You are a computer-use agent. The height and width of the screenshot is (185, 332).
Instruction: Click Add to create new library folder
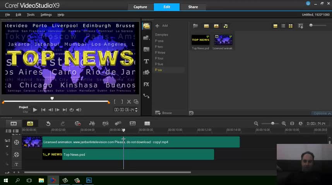[162, 26]
